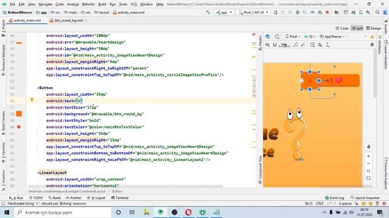Open the Pixel device preview dropdown
The image size is (389, 218).
(x=293, y=36)
